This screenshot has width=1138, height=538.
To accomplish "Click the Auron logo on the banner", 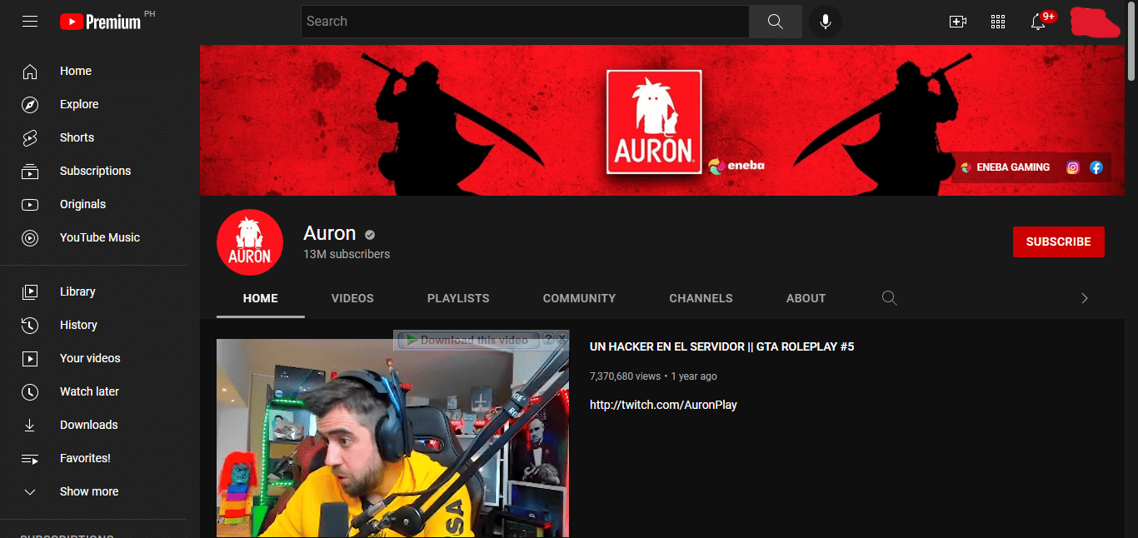I will pyautogui.click(x=654, y=122).
